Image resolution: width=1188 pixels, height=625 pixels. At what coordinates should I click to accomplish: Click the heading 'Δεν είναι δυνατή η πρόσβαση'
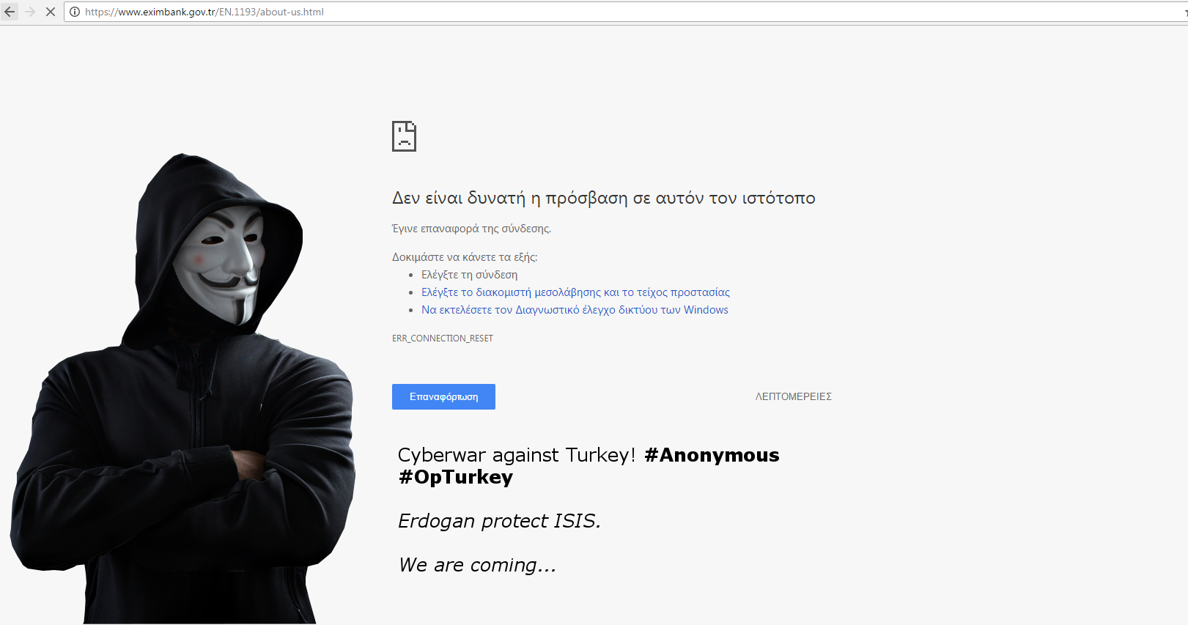tap(604, 198)
